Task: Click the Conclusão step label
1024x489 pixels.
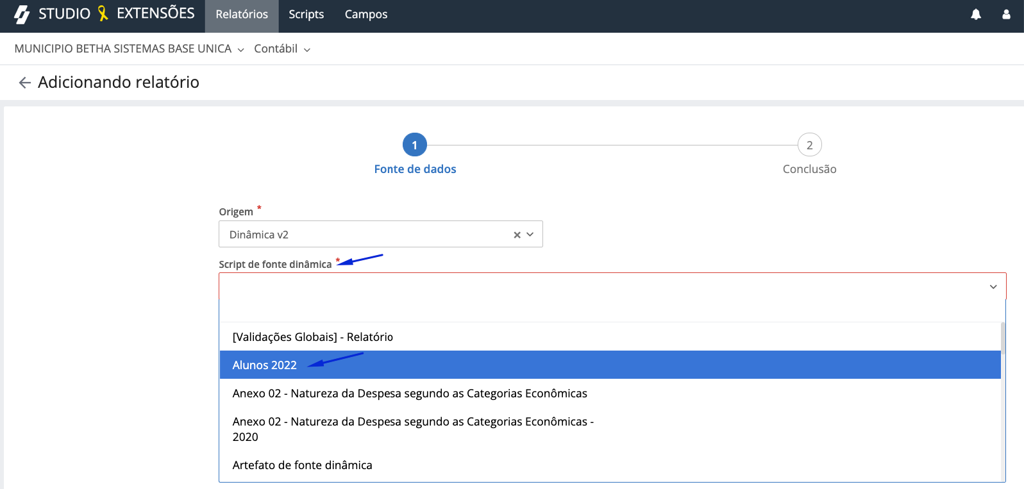Action: tap(809, 169)
